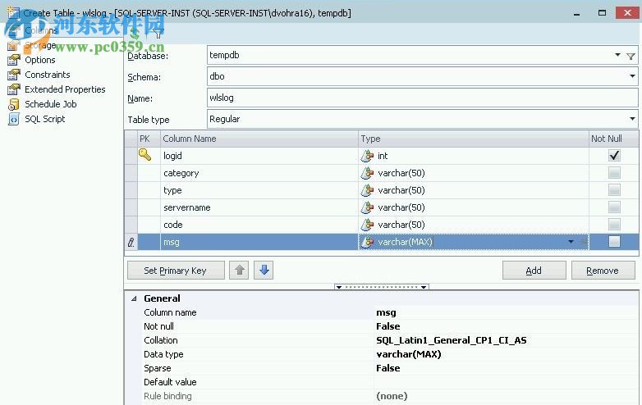This screenshot has height=405, width=642.
Task: Open the Constraints page in sidebar
Action: pos(47,75)
